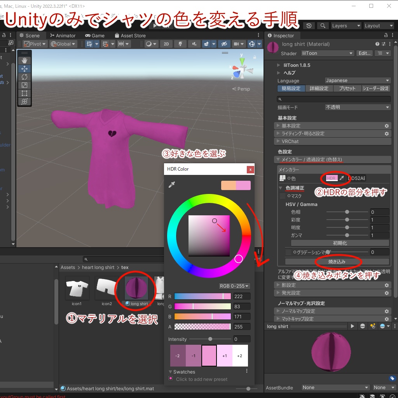398x398 pixels.
Task: Click the グラデーションマップ texture slot
Action: click(288, 252)
